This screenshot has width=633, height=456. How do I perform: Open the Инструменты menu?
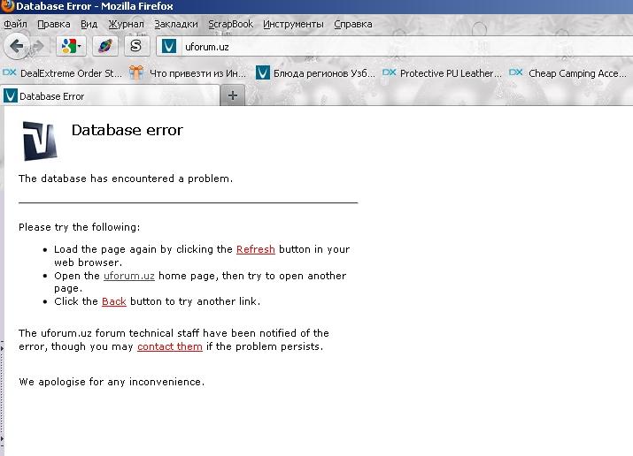click(293, 24)
